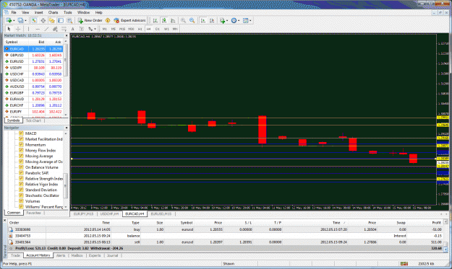Click the New Order button
Image resolution: width=452 pixels, height=269 pixels.
pos(90,20)
